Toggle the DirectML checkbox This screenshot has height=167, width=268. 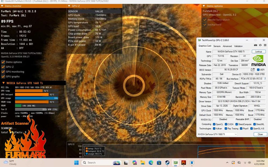point(254,124)
